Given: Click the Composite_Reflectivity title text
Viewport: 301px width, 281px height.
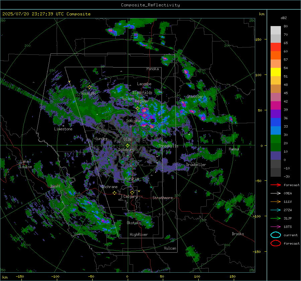Looking at the screenshot, I should (150, 5).
